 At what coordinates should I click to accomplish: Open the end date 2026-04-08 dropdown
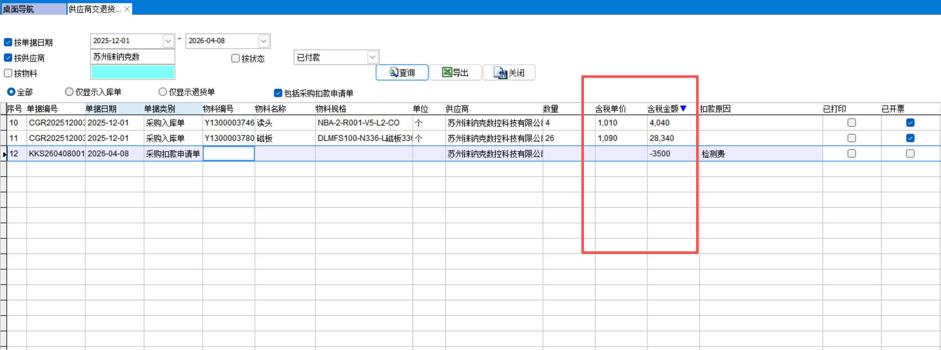click(263, 41)
